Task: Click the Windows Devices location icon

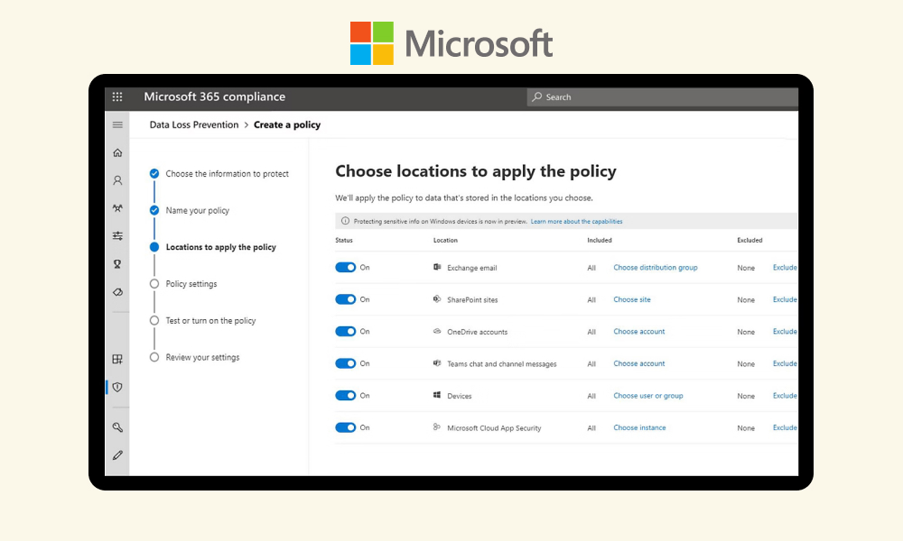Action: pos(437,396)
